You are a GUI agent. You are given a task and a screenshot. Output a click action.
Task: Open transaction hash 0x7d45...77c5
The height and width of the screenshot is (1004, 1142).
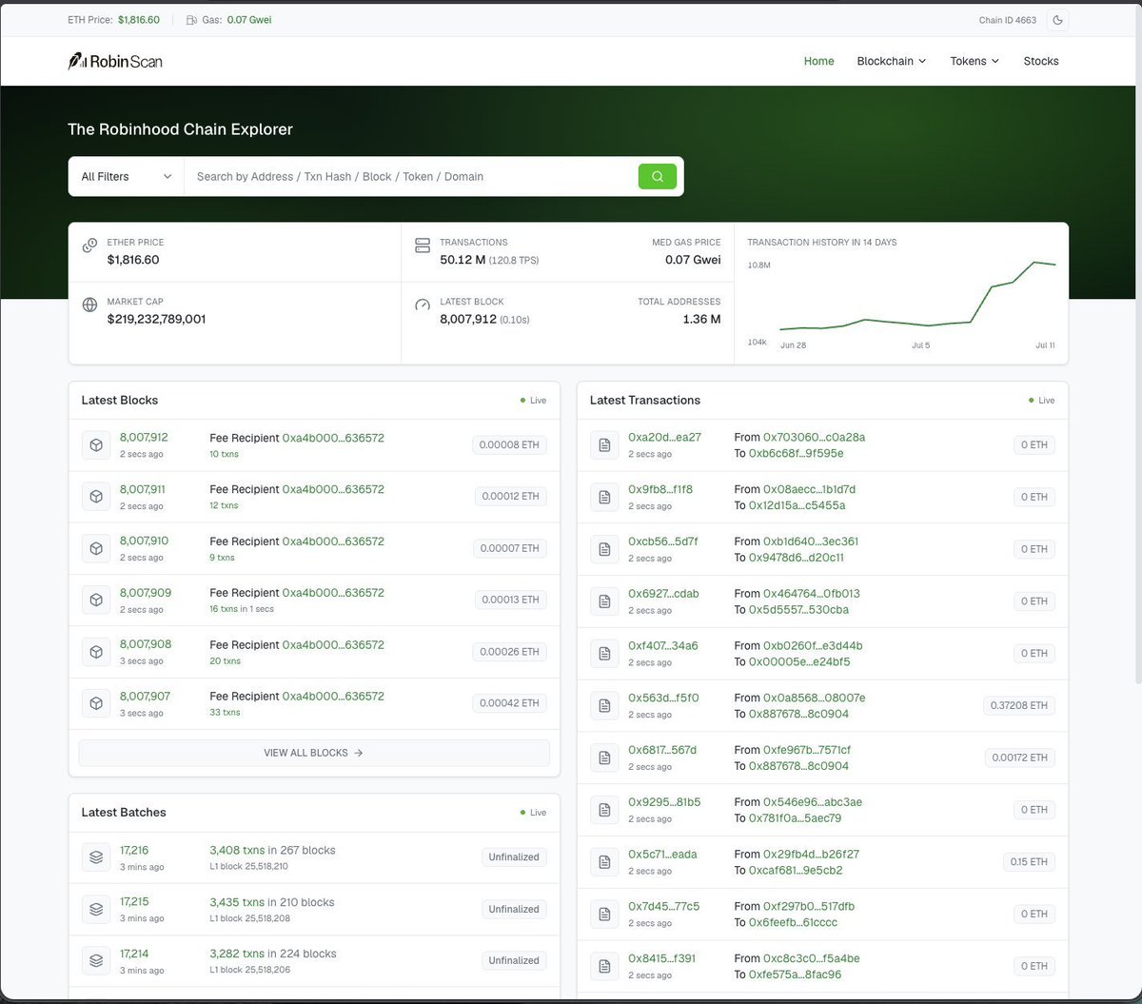pyautogui.click(x=663, y=906)
